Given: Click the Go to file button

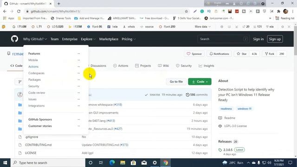Looking at the screenshot, I should (176, 82).
